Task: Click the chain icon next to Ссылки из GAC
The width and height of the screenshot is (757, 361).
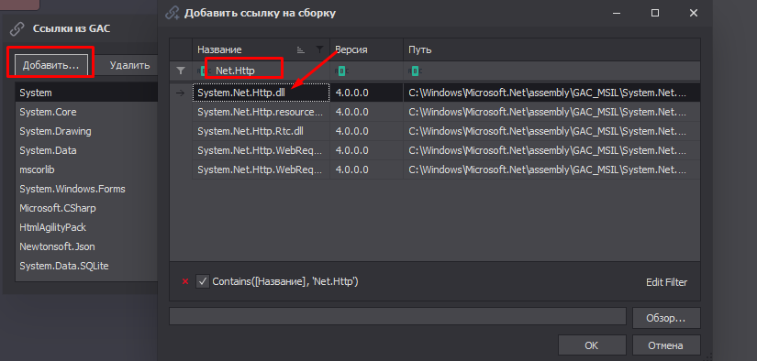Action: coord(17,29)
